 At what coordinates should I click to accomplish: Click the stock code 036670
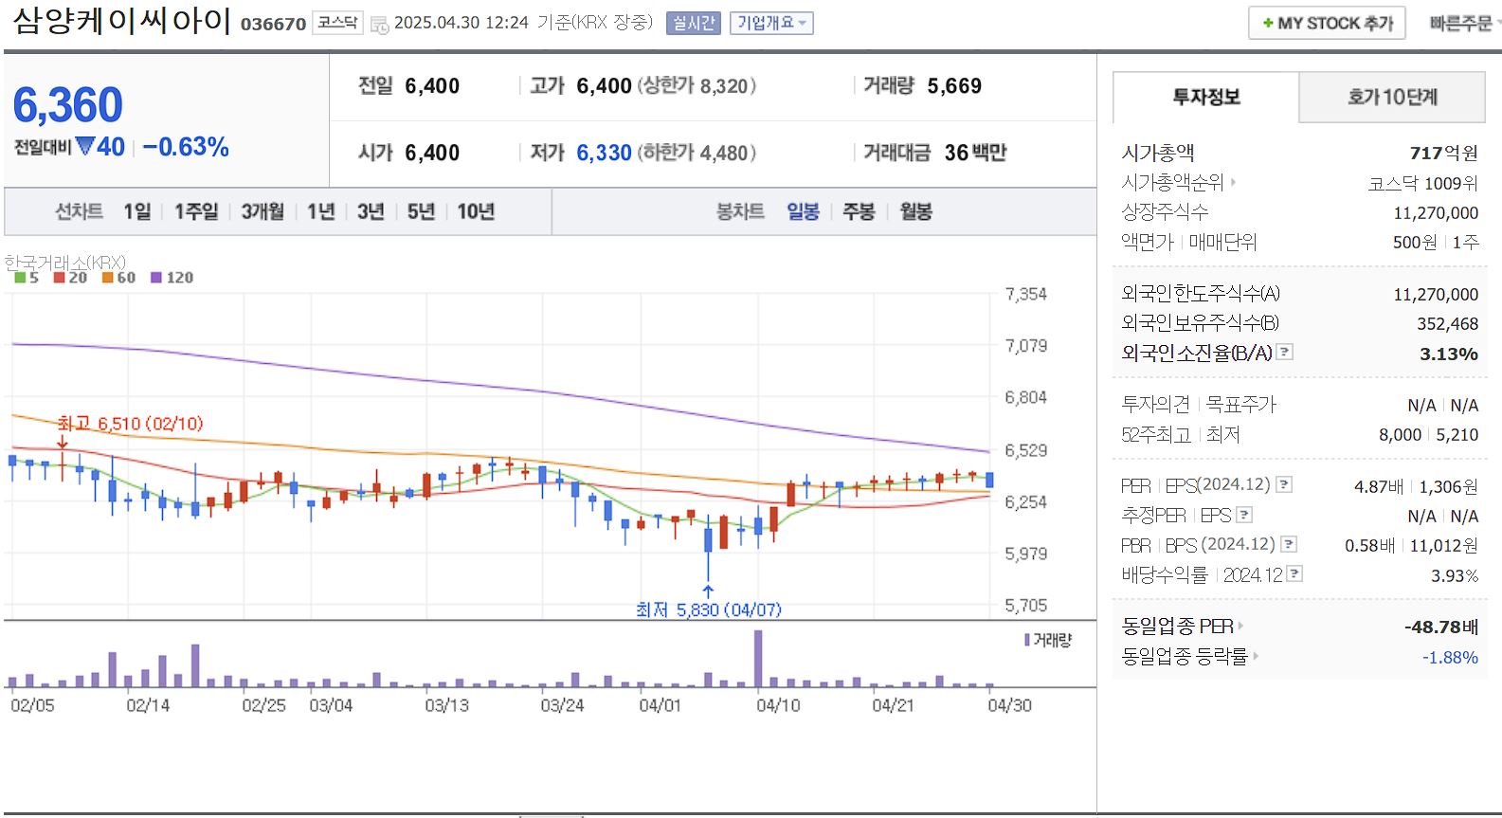click(273, 25)
